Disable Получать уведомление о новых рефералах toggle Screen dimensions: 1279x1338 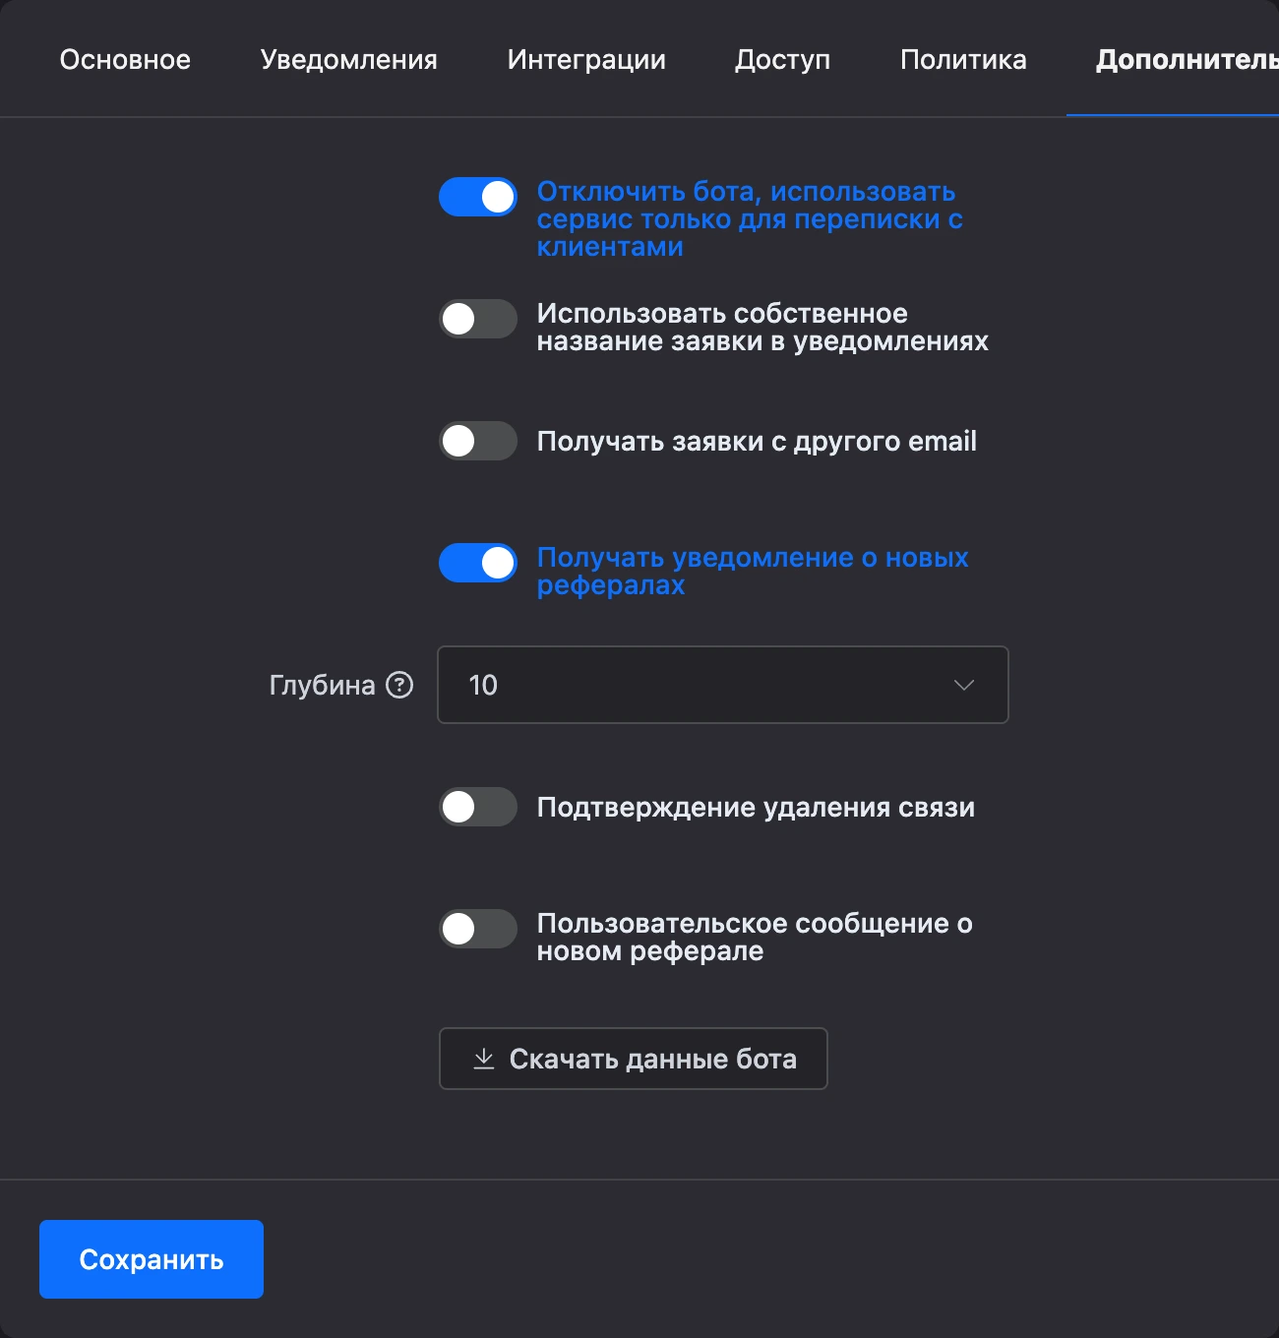pyautogui.click(x=478, y=563)
